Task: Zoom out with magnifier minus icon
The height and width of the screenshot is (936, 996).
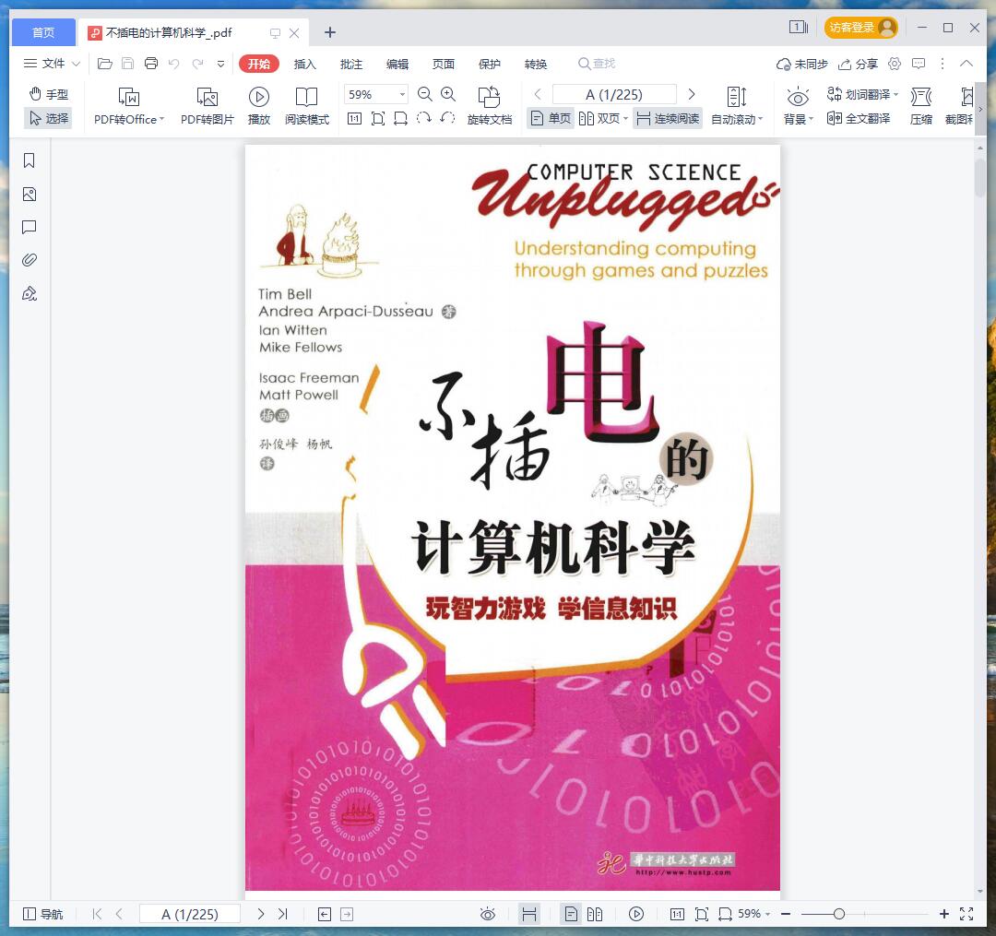Action: click(x=425, y=95)
